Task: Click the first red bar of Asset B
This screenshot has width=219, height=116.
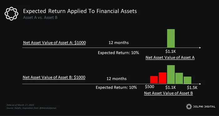Action: pyautogui.click(x=154, y=80)
